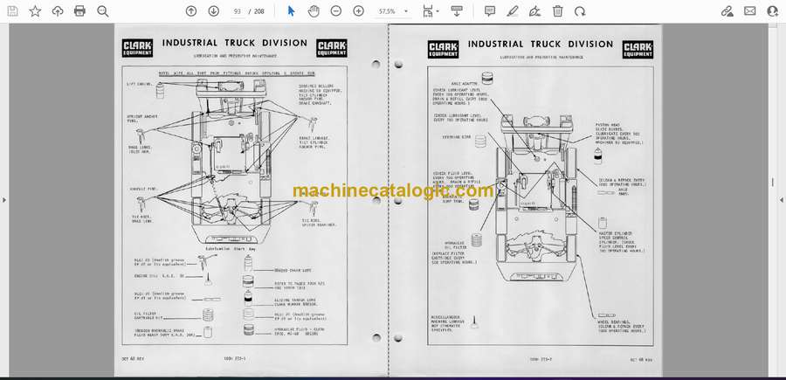Screen dimensions: 786x380
Task: Zoom in with the plus button
Action: [x=358, y=11]
